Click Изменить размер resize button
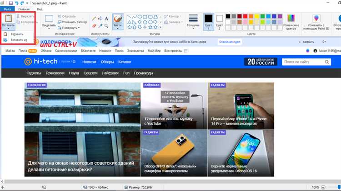The height and width of the screenshot is (191, 341). click(72, 22)
